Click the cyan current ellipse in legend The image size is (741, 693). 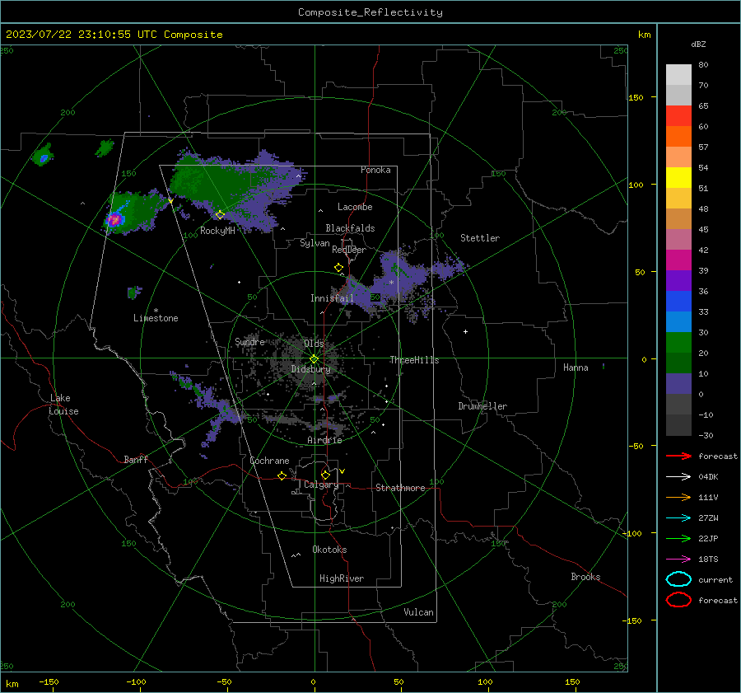click(678, 579)
